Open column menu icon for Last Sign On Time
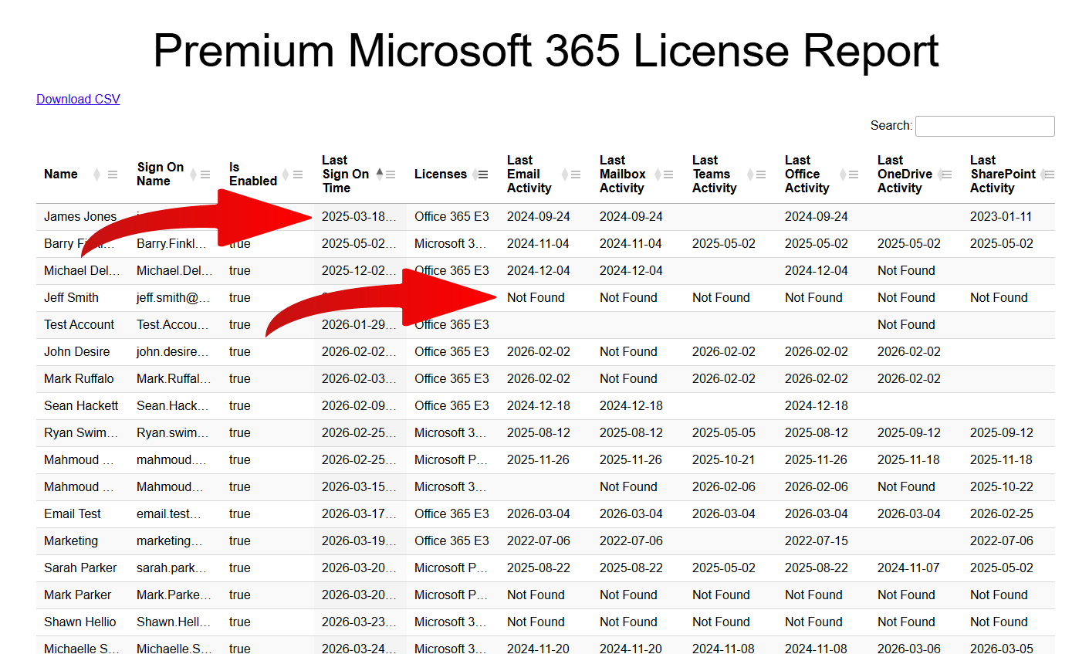1089x654 pixels. click(391, 175)
